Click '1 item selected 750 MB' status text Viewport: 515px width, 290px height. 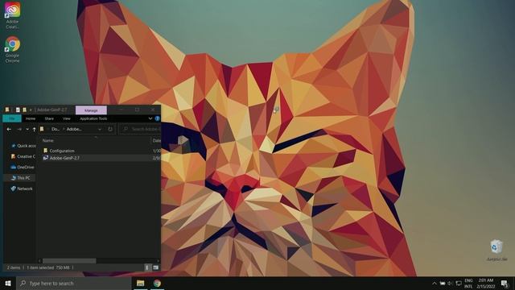(x=48, y=267)
